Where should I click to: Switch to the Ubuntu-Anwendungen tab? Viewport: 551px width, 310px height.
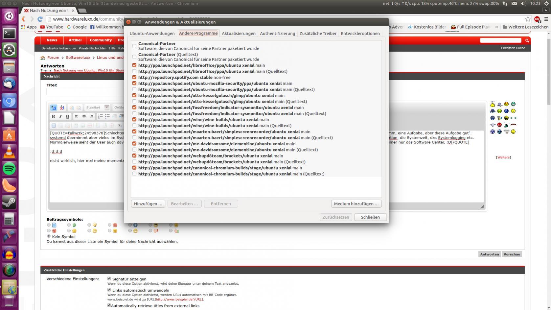click(152, 34)
